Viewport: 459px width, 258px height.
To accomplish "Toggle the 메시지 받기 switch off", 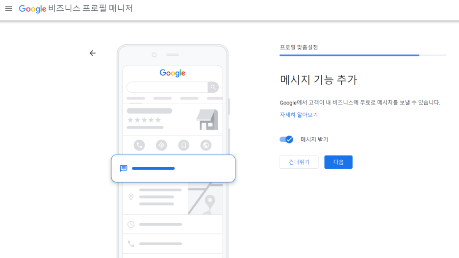I will pos(286,139).
